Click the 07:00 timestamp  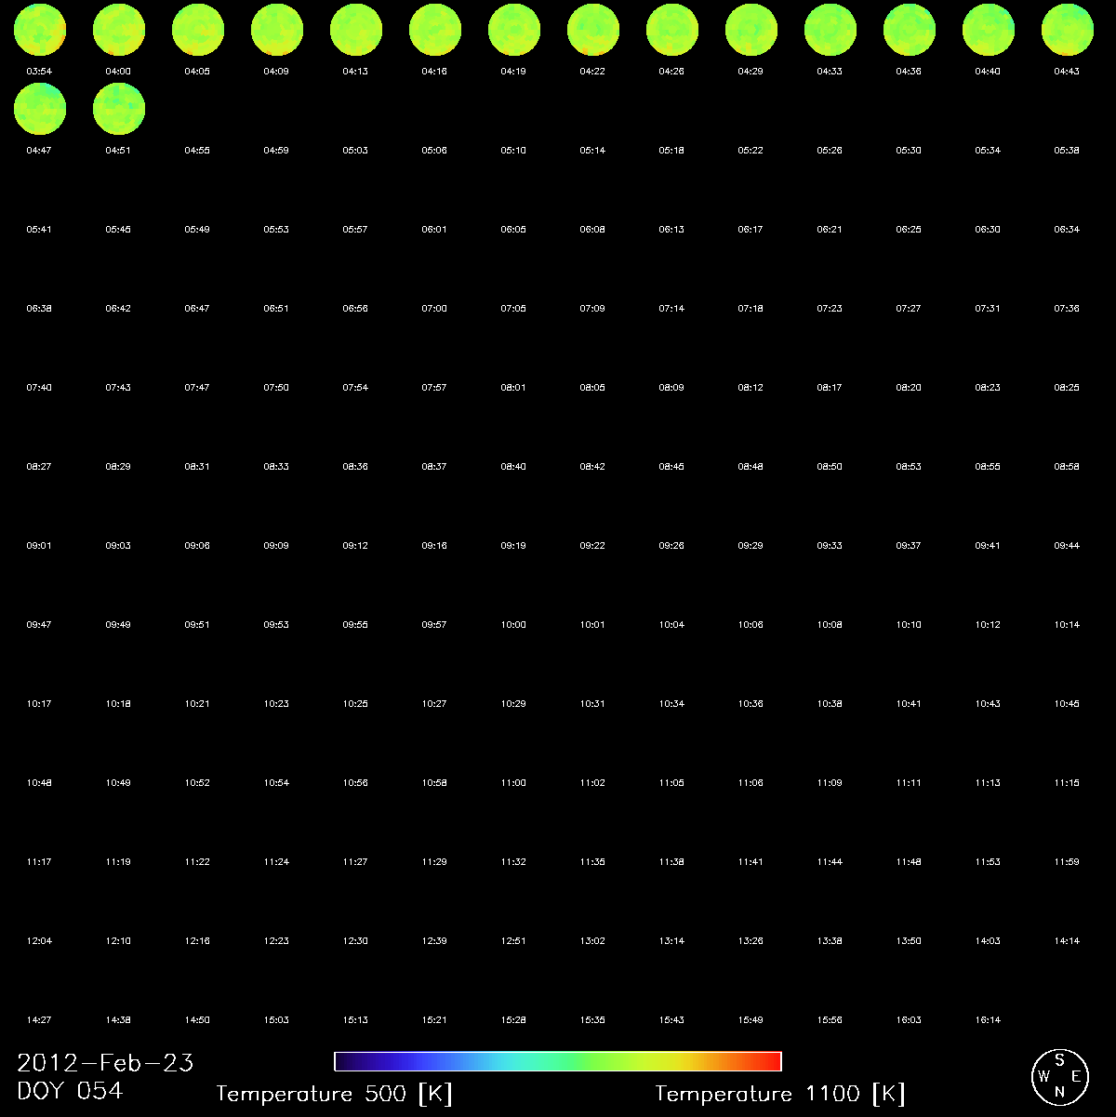434,308
